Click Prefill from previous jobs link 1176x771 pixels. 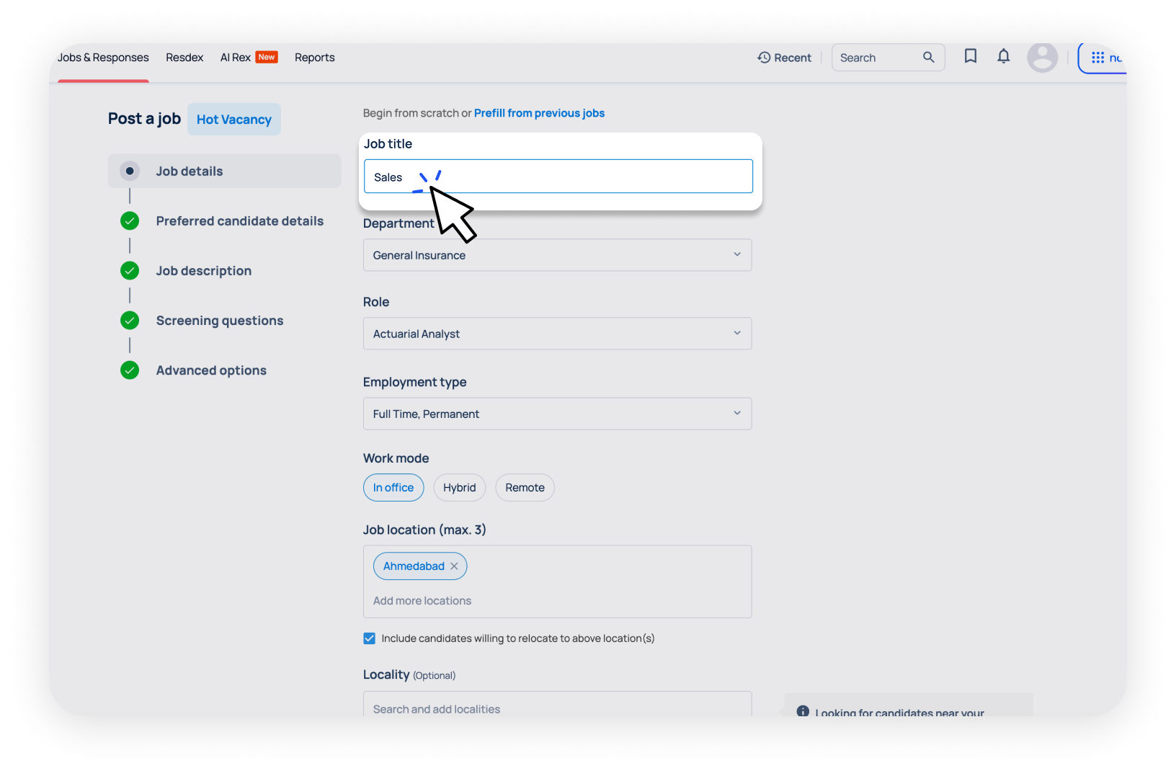point(539,113)
